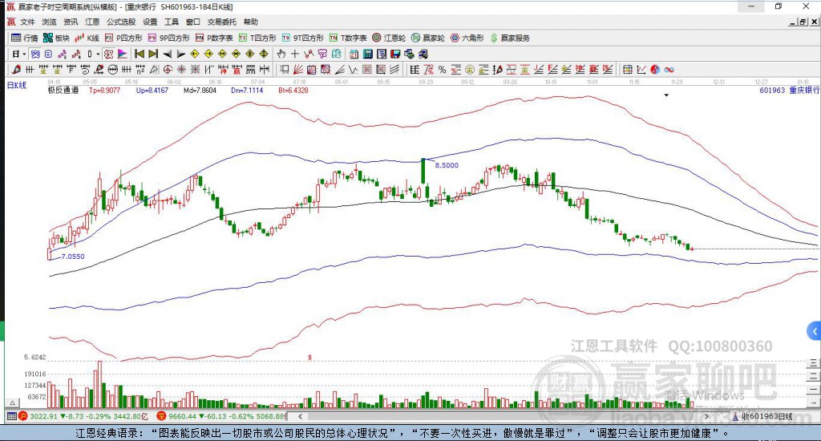Restore the inner chart window

pos(803,22)
